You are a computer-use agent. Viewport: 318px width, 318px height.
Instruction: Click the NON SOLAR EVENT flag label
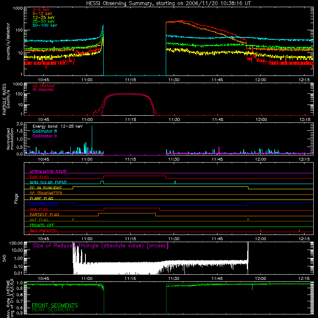tap(48, 182)
